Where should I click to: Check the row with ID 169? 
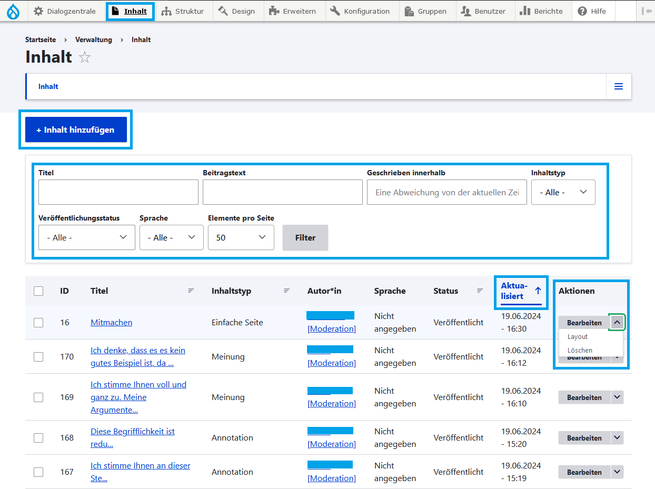pos(38,397)
